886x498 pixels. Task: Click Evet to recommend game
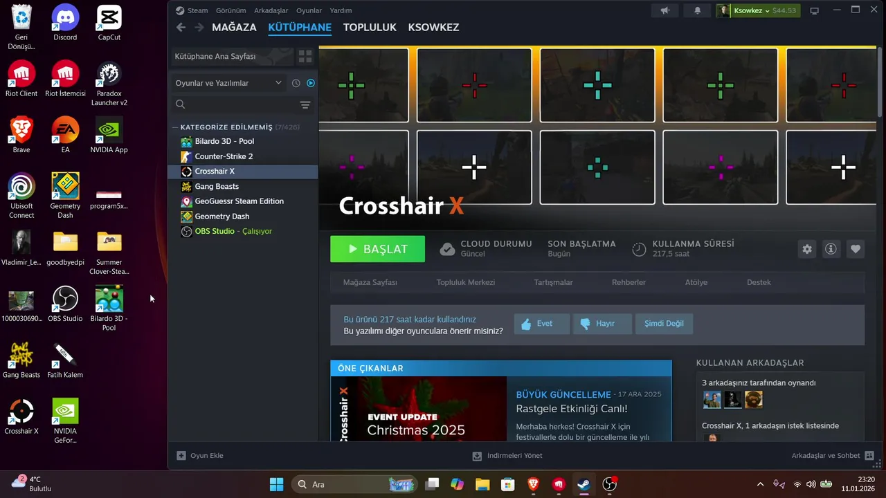coord(541,324)
